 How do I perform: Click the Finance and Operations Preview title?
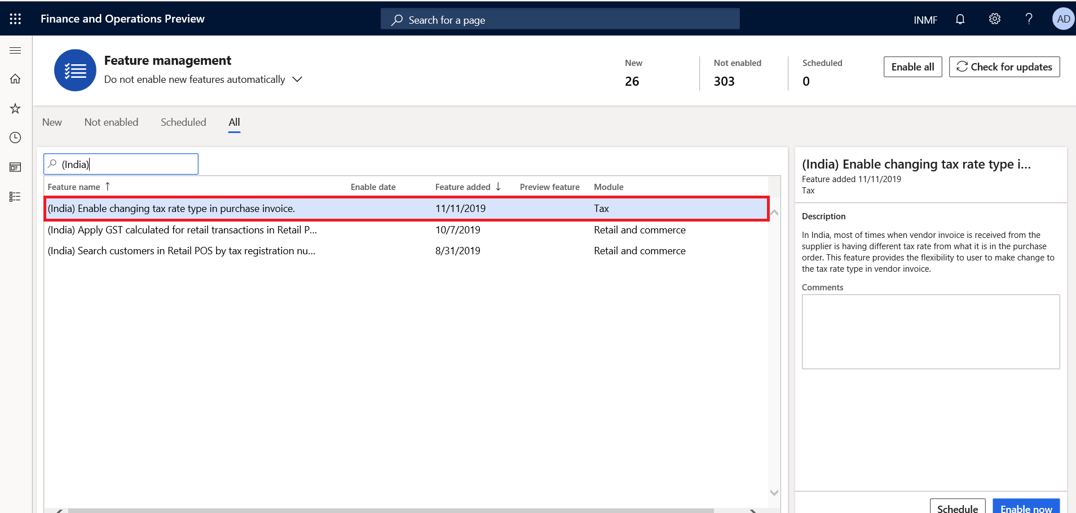point(122,19)
